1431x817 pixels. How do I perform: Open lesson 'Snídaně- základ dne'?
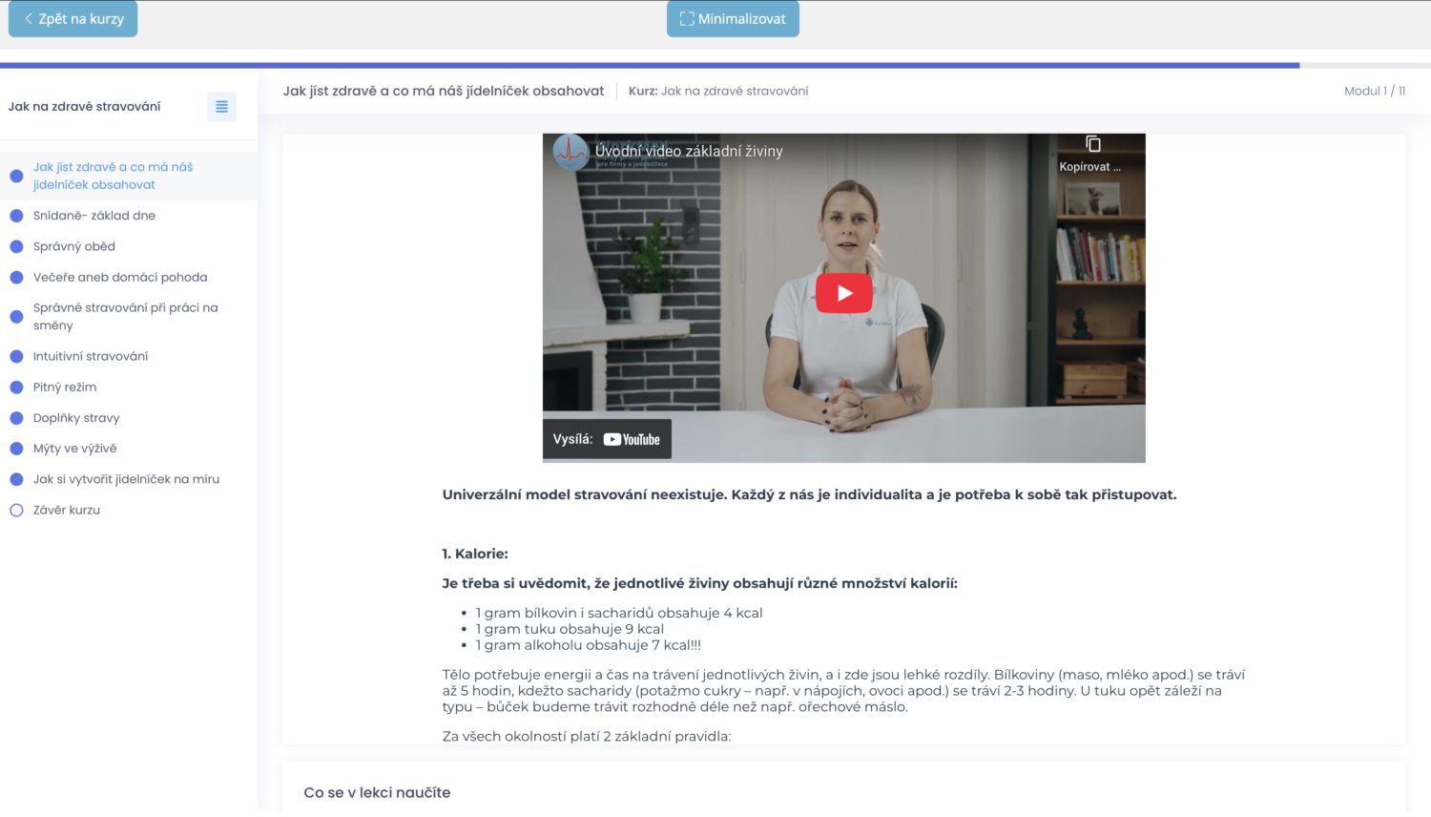pyautogui.click(x=93, y=216)
